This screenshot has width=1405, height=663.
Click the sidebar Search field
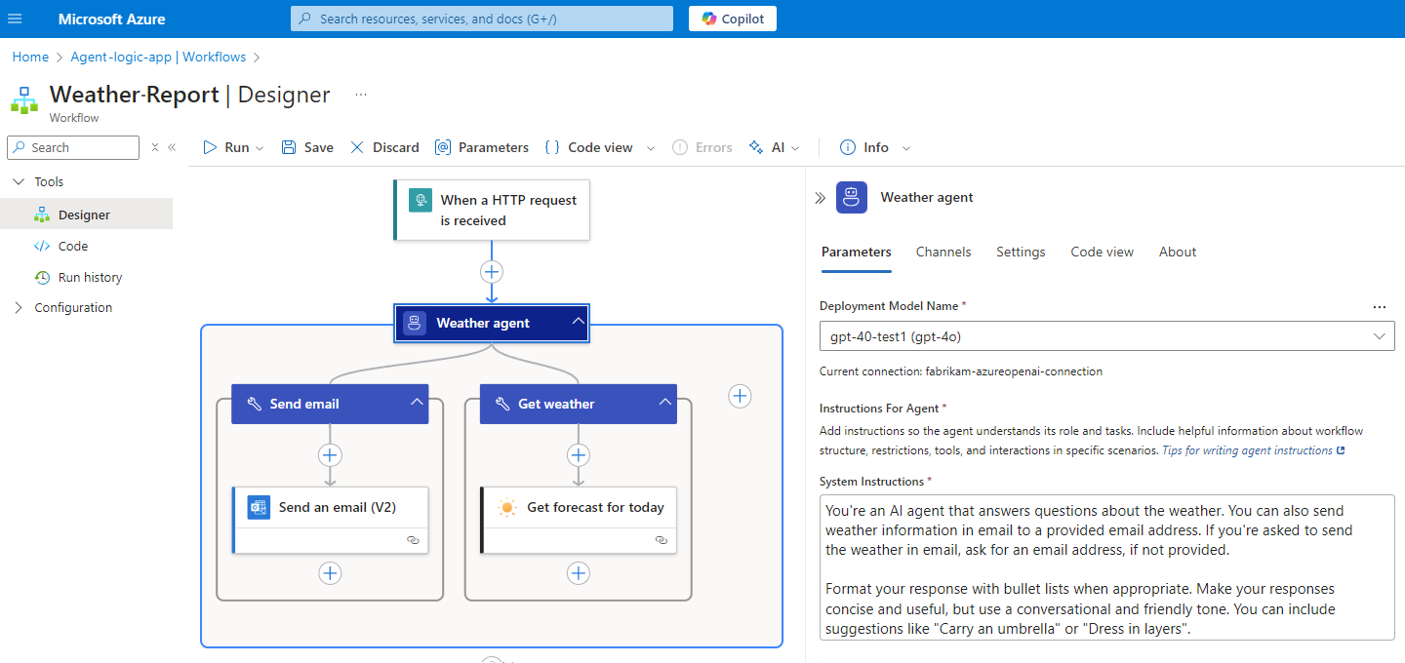point(73,147)
